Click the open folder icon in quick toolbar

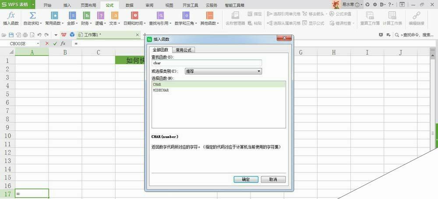point(4,35)
